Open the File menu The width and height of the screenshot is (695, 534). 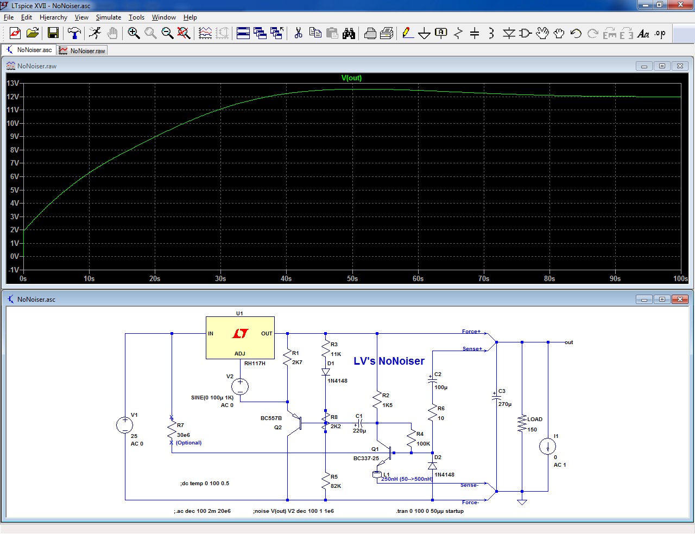9,17
